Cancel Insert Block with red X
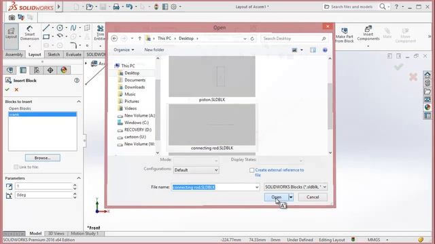The image size is (435, 244). (x=16, y=89)
